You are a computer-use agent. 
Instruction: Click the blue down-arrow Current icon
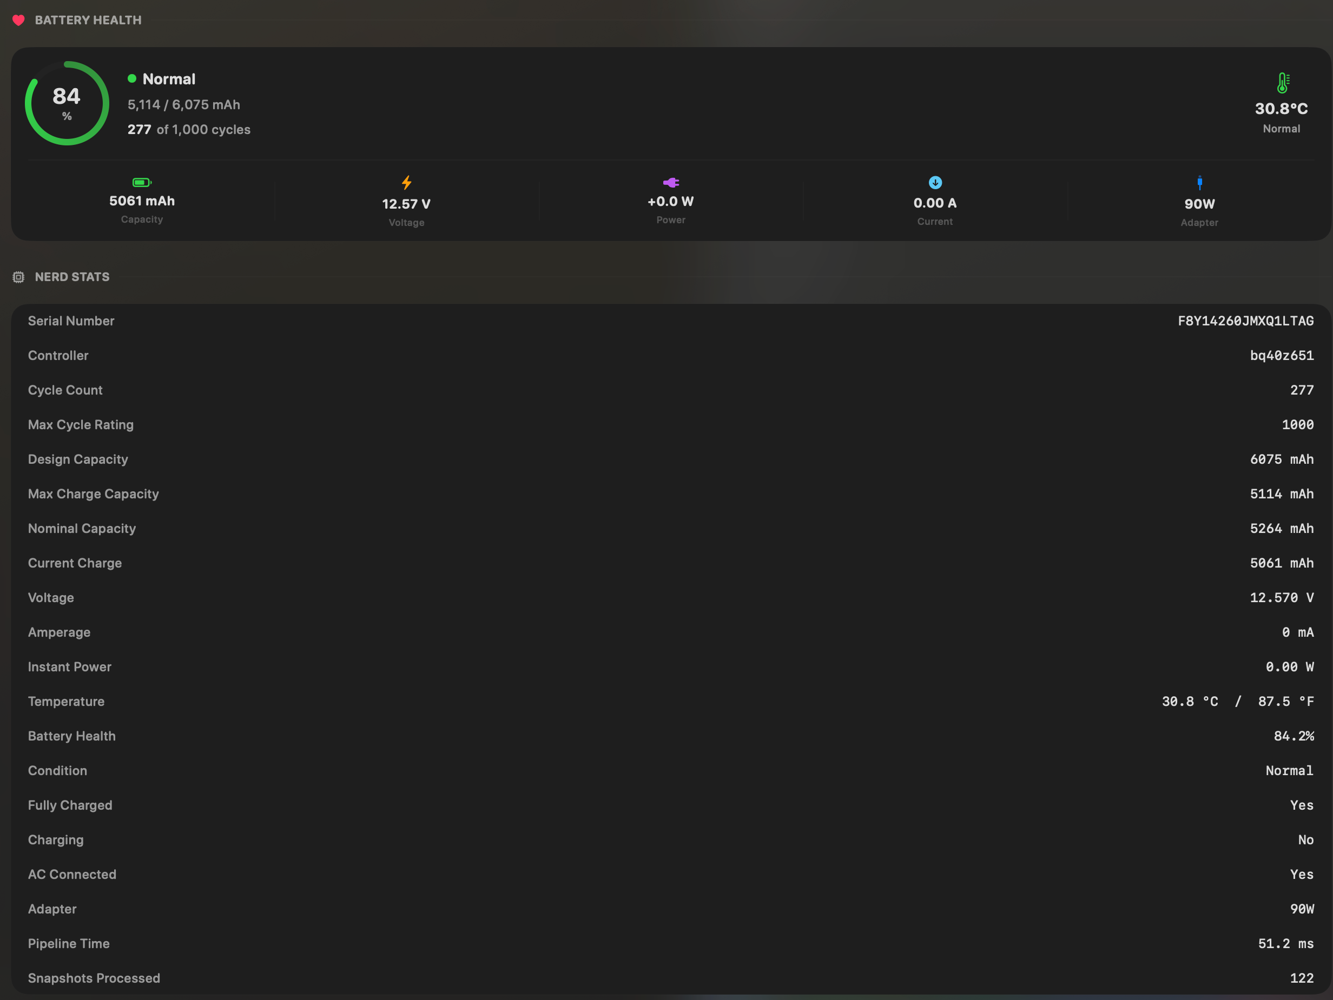(x=935, y=182)
